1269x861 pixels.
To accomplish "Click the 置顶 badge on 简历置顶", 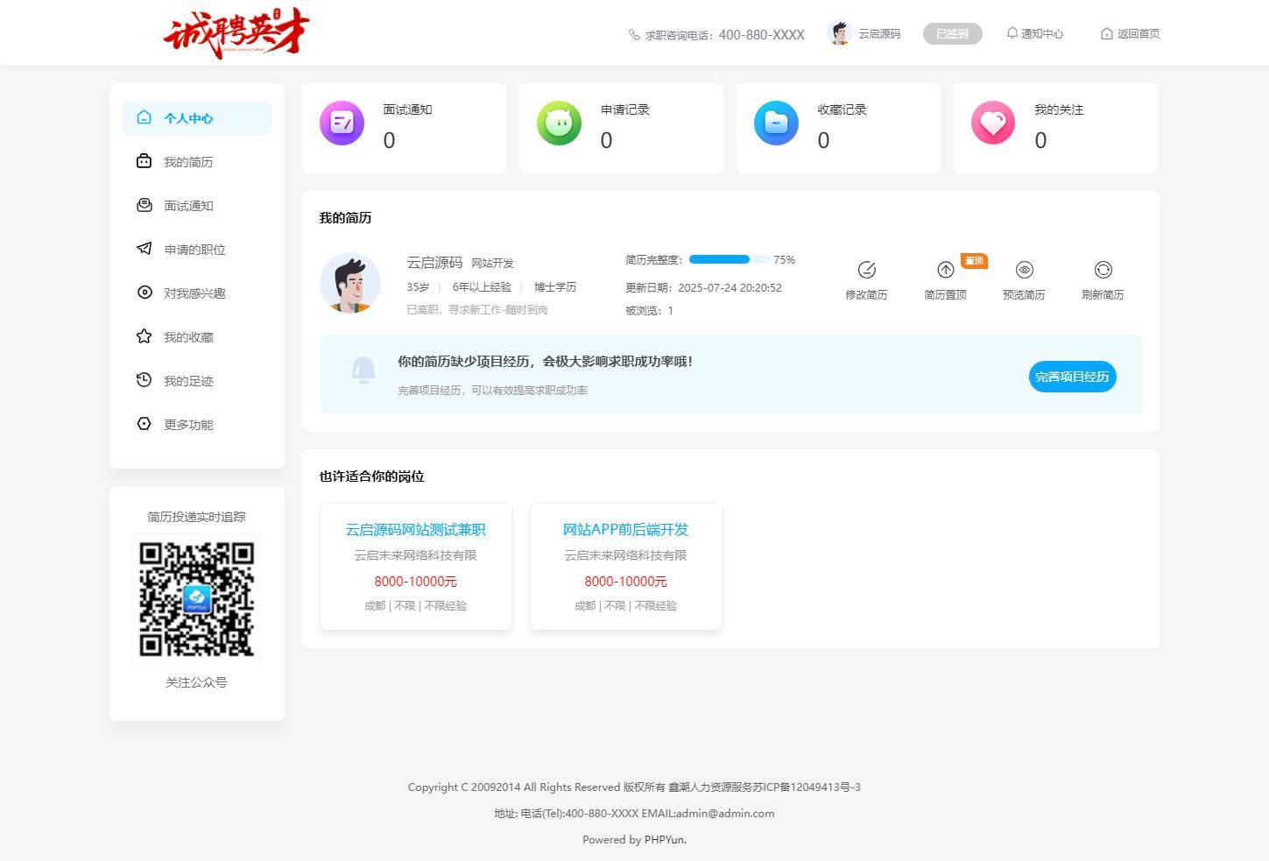I will 972,260.
